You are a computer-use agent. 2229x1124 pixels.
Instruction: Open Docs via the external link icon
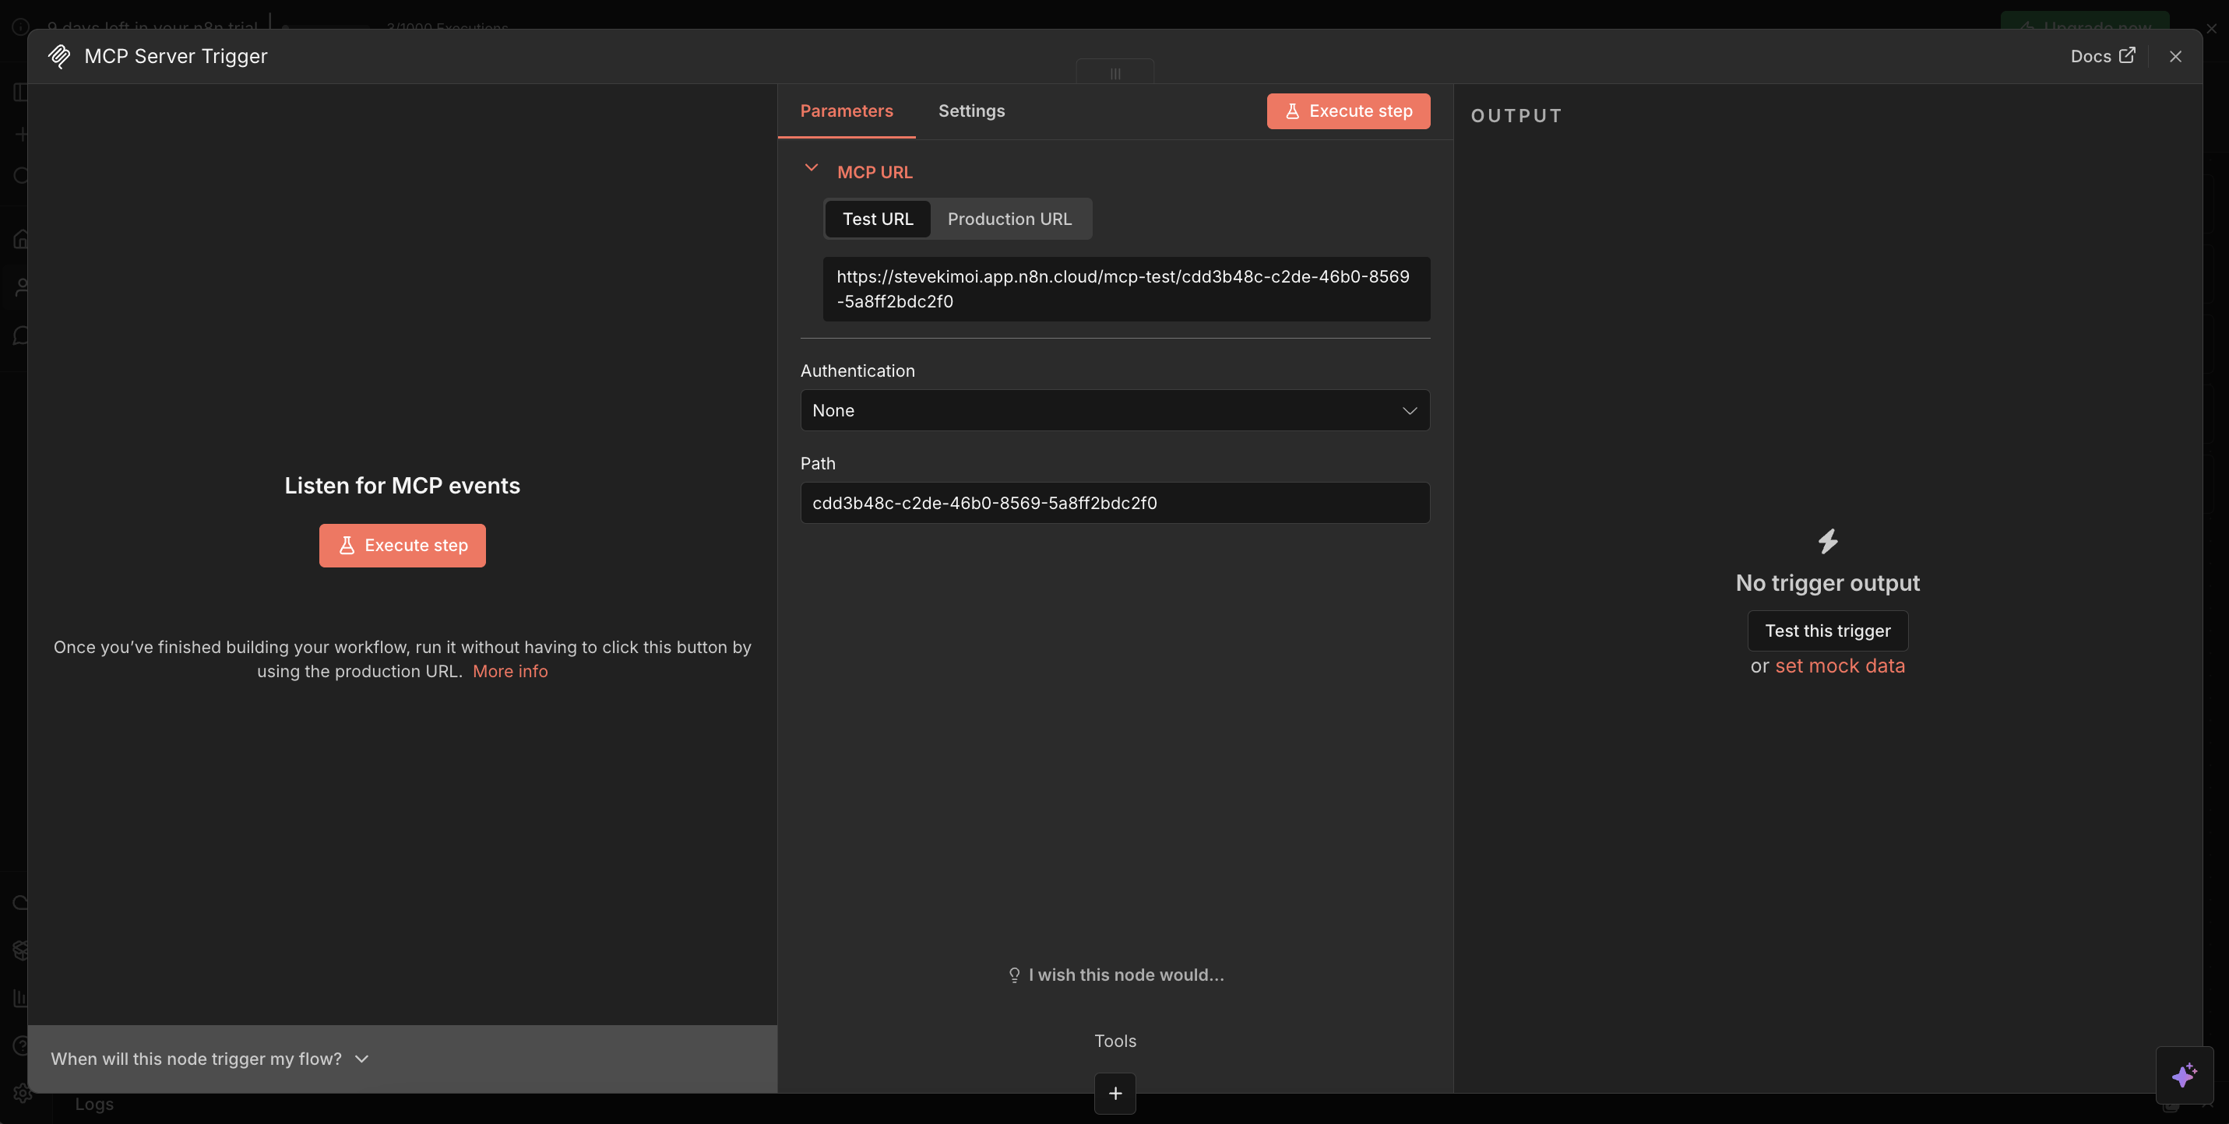click(2129, 55)
